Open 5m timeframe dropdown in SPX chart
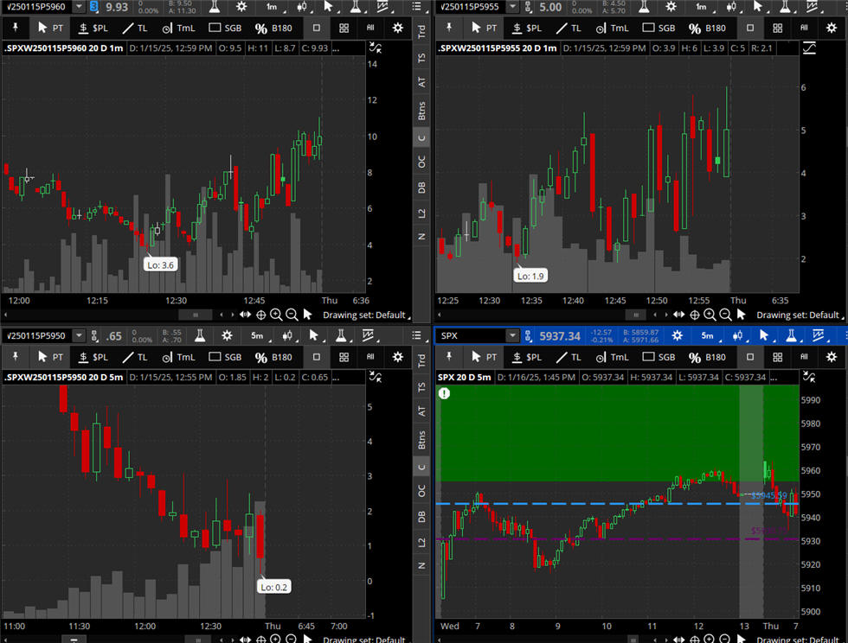This screenshot has width=848, height=643. tap(709, 335)
